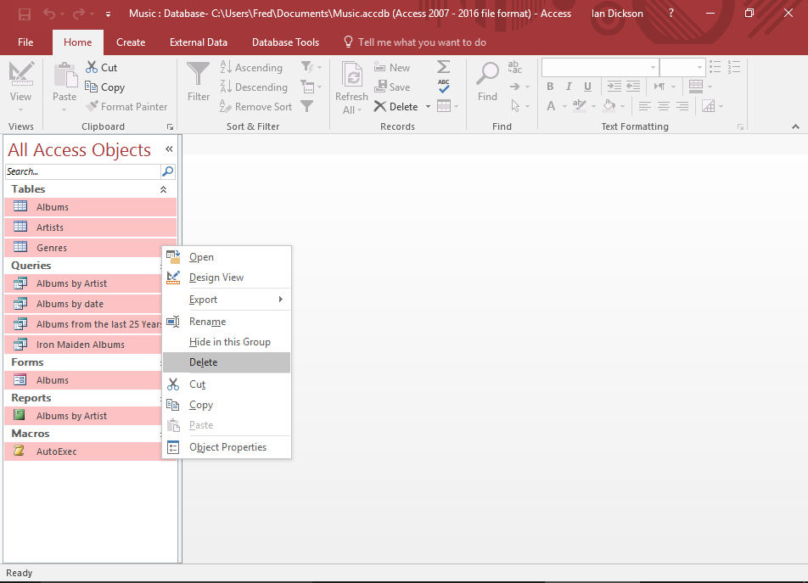
Task: Toggle align text right
Action: click(682, 106)
